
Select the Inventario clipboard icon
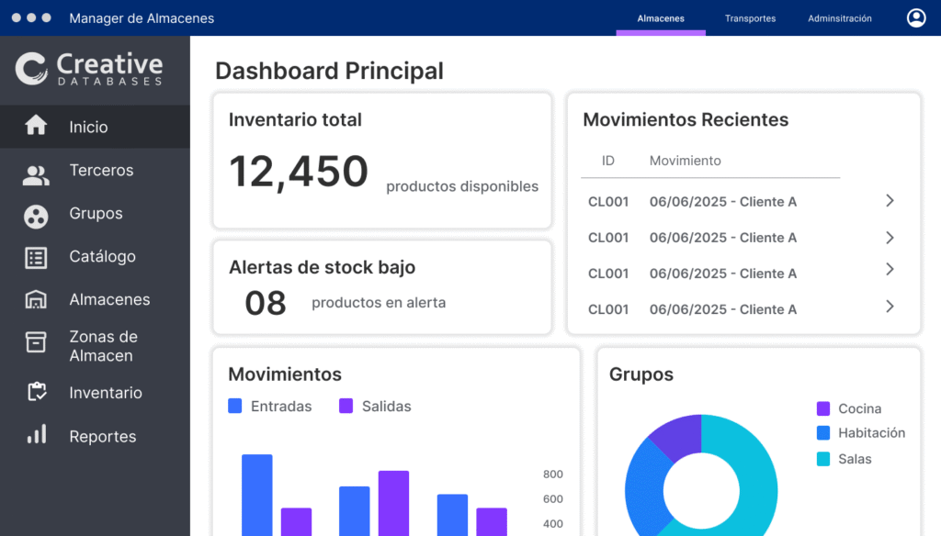36,392
